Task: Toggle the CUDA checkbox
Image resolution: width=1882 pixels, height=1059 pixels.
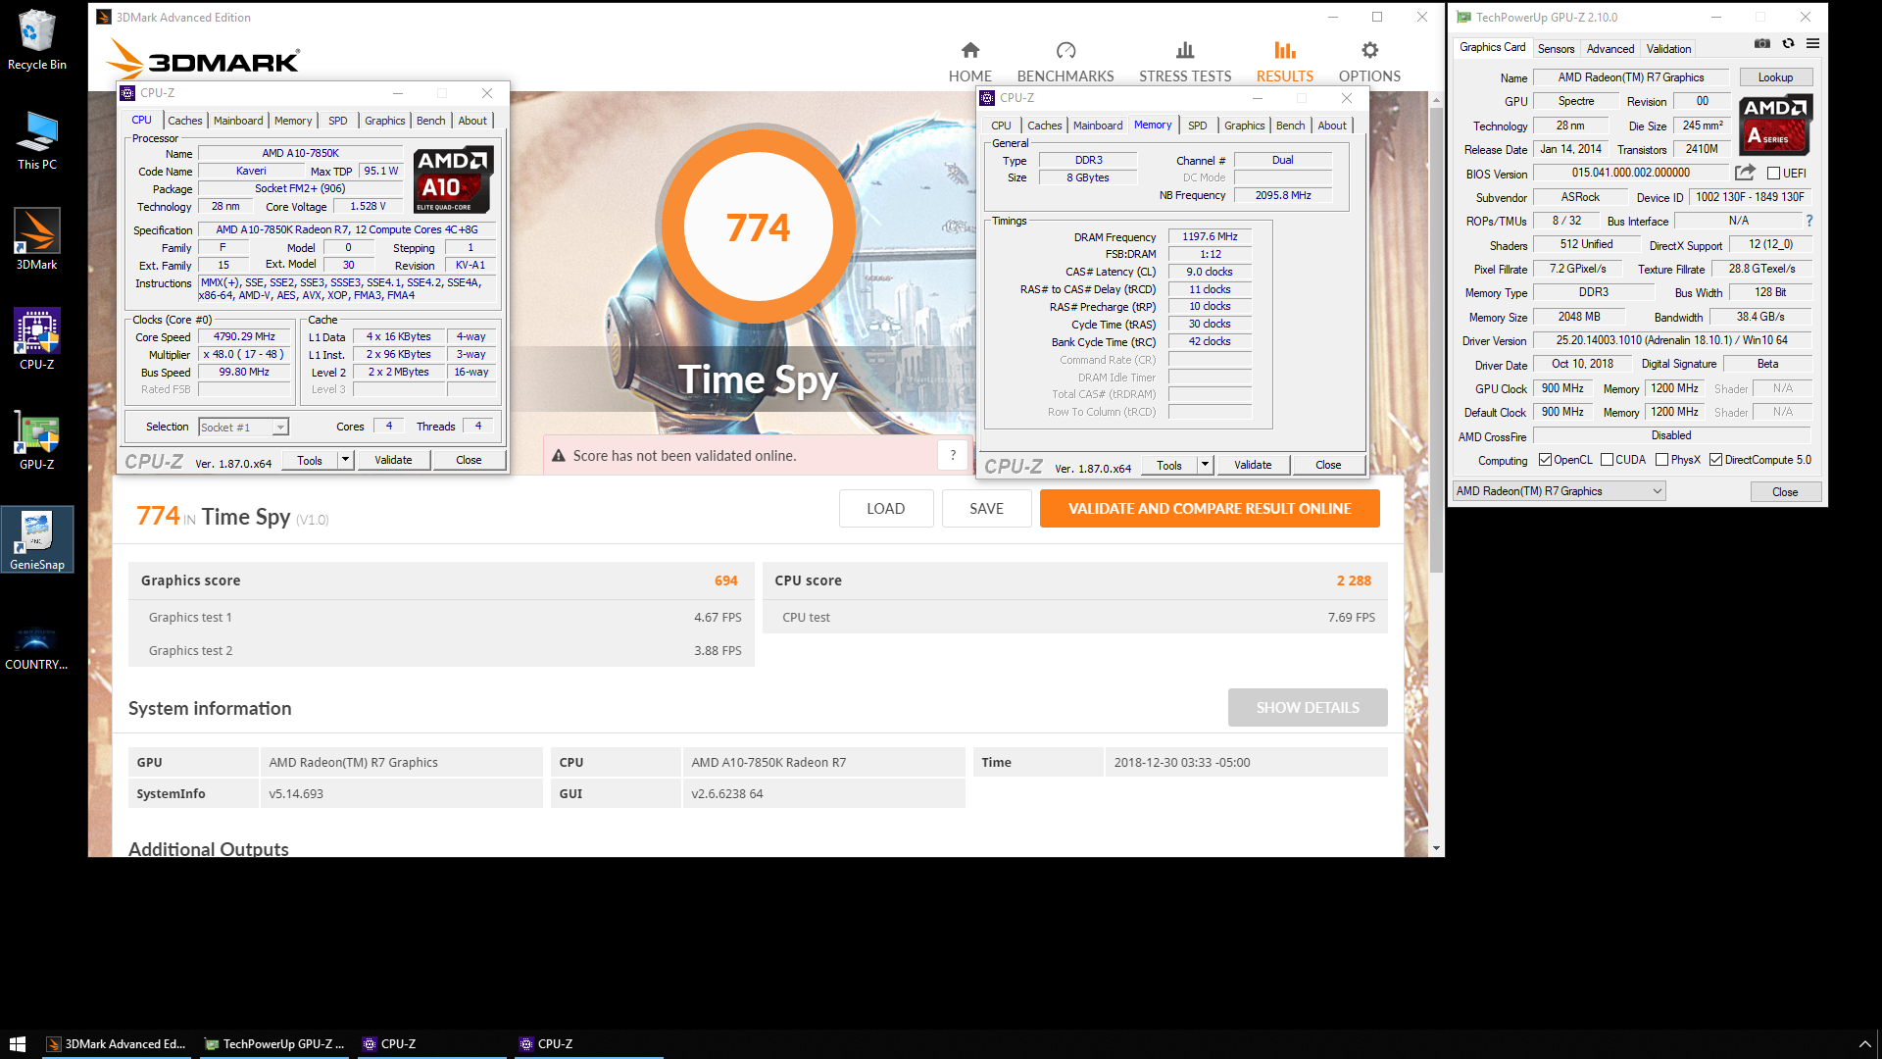Action: (x=1607, y=460)
